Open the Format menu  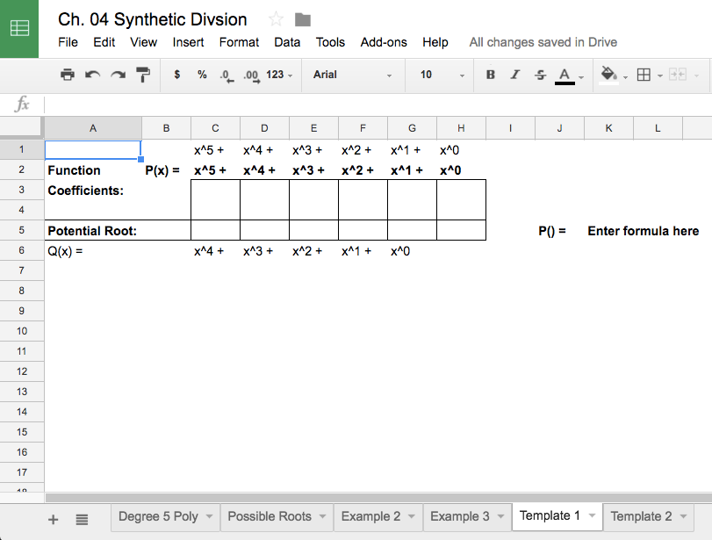pyautogui.click(x=239, y=42)
